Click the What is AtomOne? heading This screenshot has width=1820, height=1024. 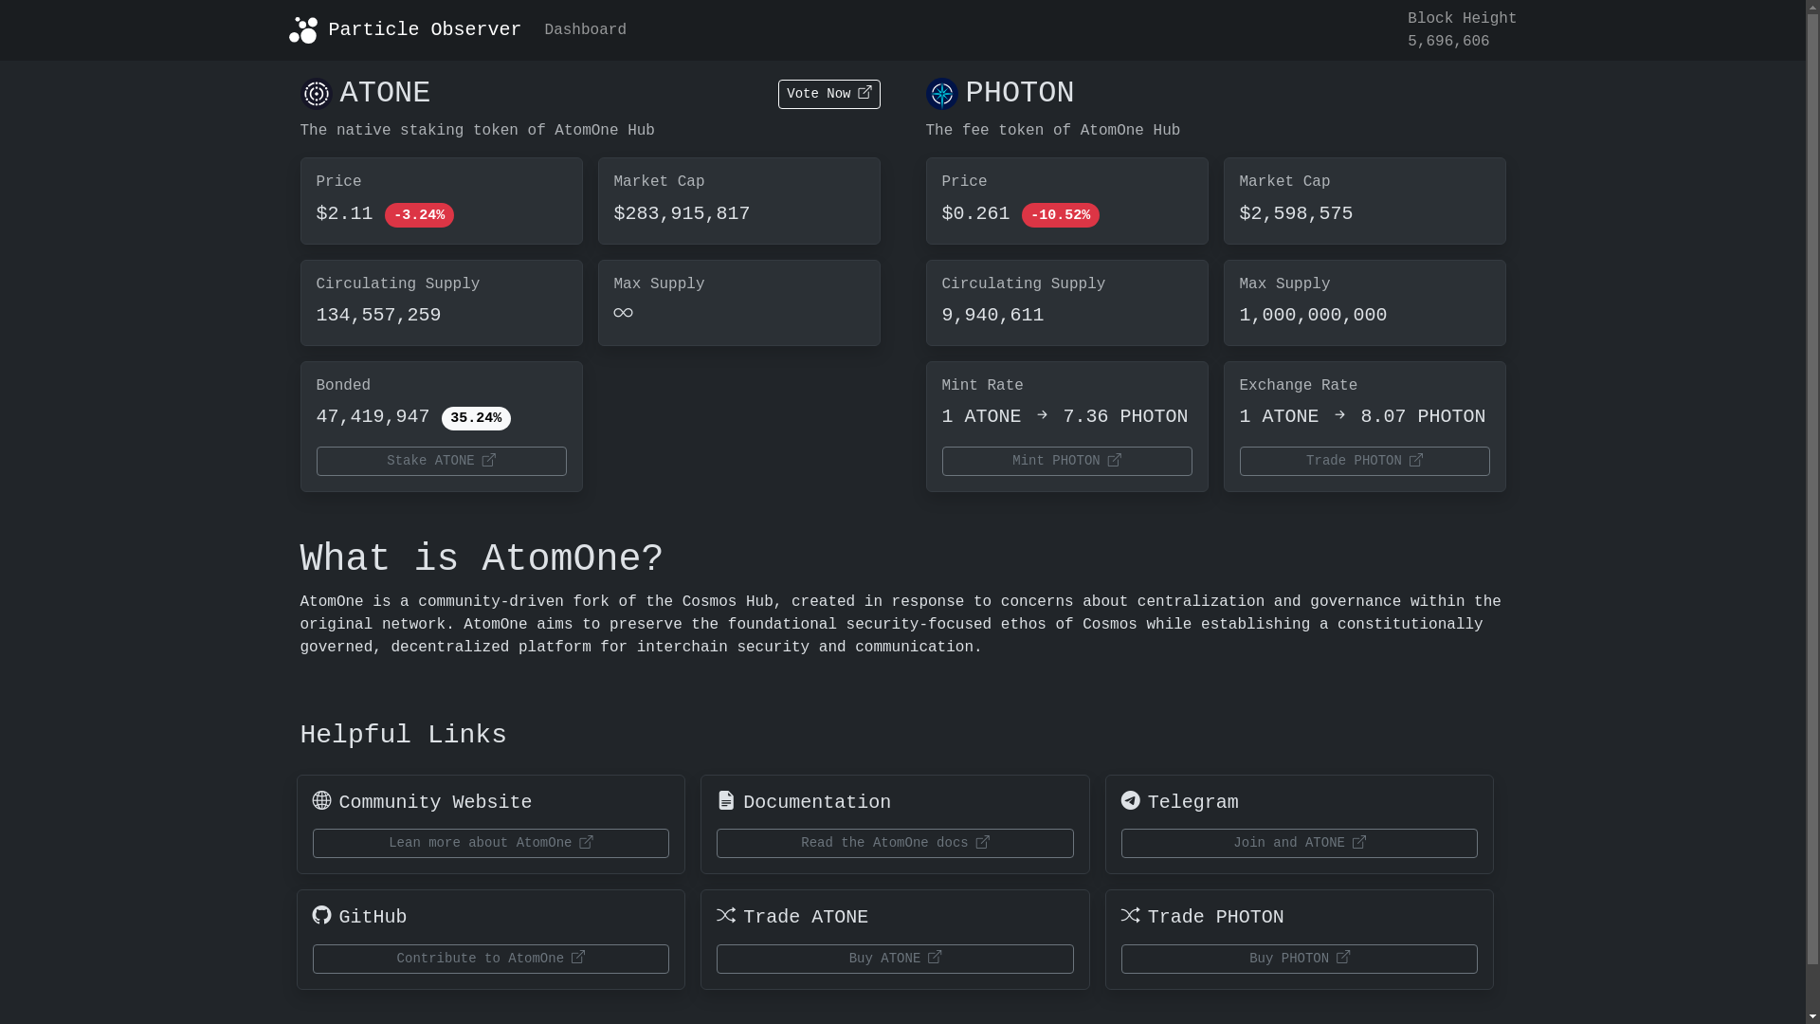[482, 559]
